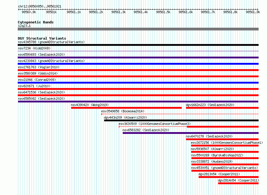
Task: Open variant label nsv7234 (Kidd2008)
Action: click(34, 48)
